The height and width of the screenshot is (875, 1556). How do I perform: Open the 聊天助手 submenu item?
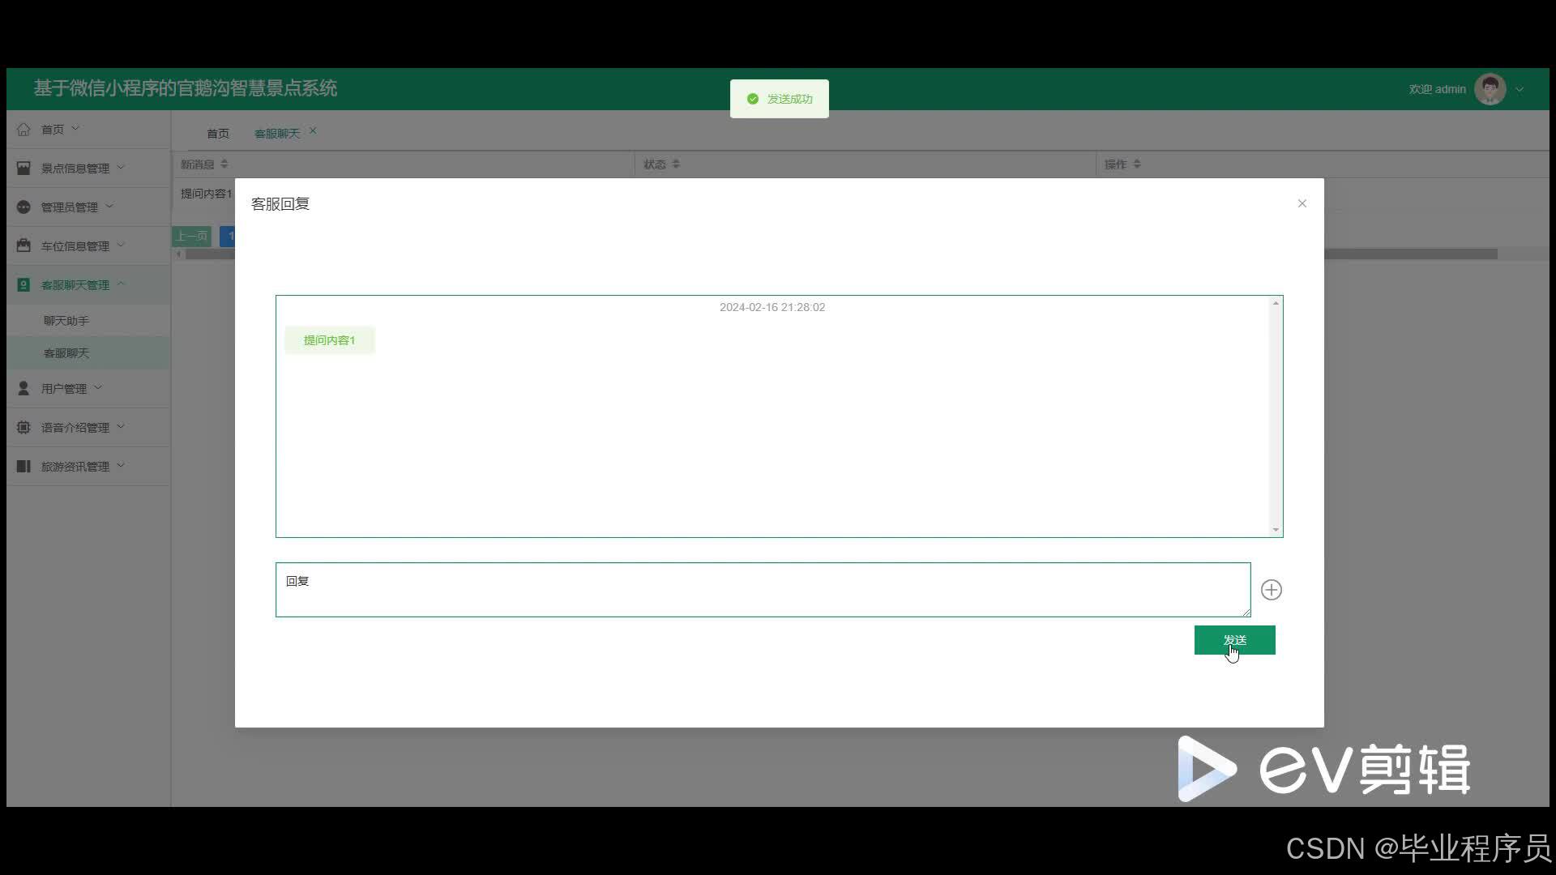click(66, 321)
